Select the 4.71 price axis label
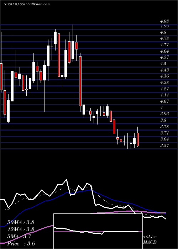 coord(164,45)
